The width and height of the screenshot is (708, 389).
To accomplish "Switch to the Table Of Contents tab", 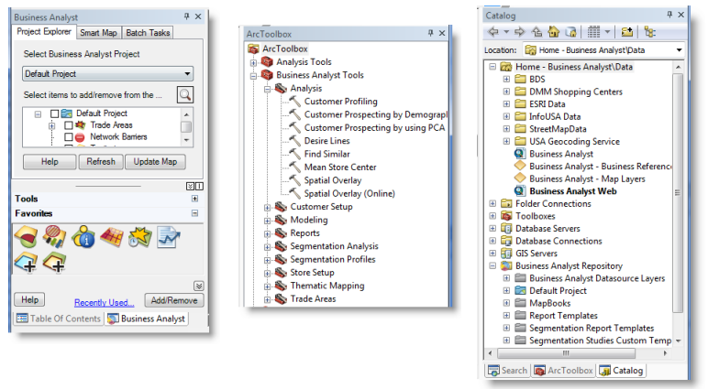I will tap(59, 319).
